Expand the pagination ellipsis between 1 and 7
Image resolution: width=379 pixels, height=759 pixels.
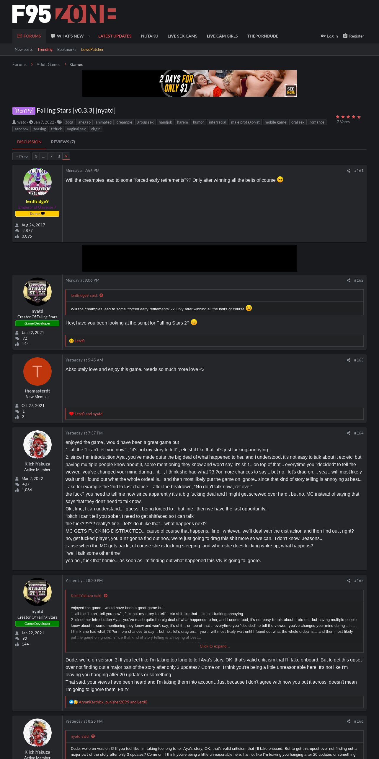click(44, 156)
